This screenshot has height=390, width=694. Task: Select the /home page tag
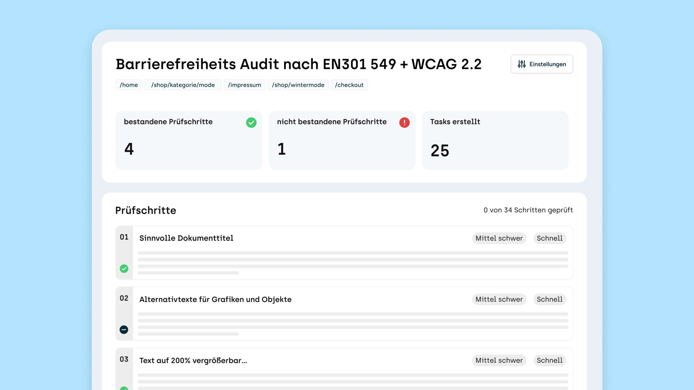pyautogui.click(x=129, y=85)
